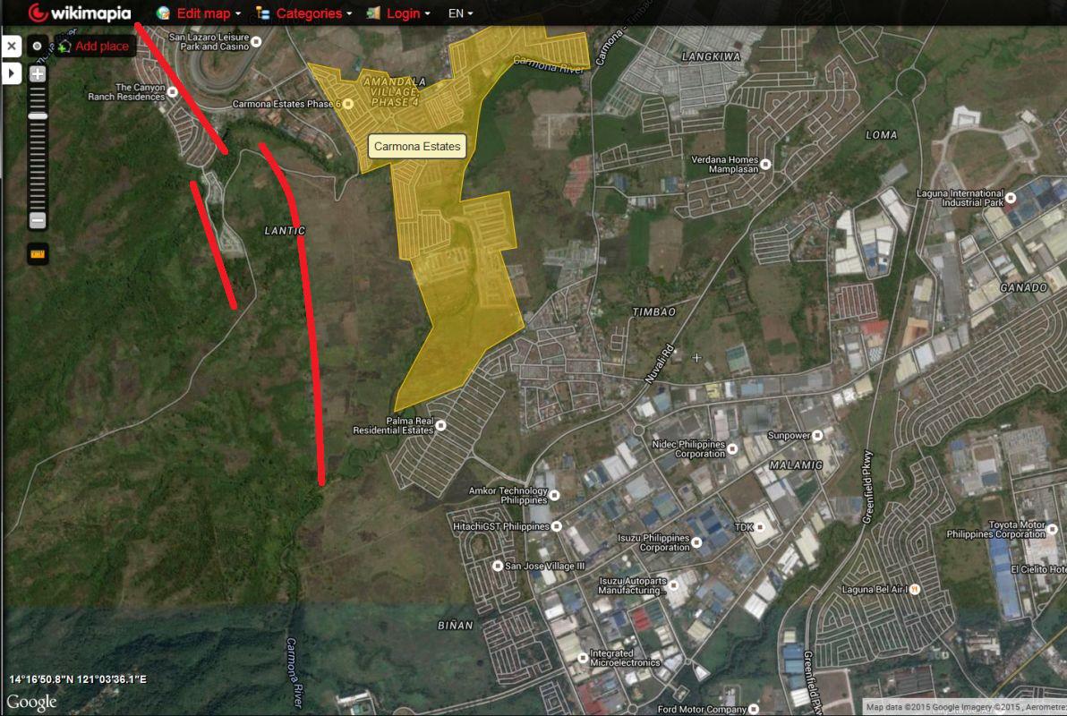
Task: Click the zoom slider handle
Action: pyautogui.click(x=38, y=116)
